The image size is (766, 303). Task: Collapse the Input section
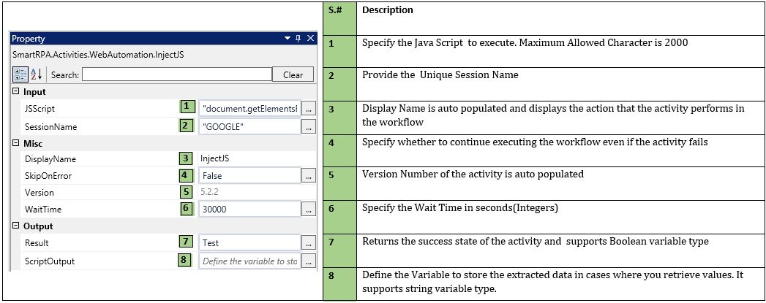(x=17, y=92)
